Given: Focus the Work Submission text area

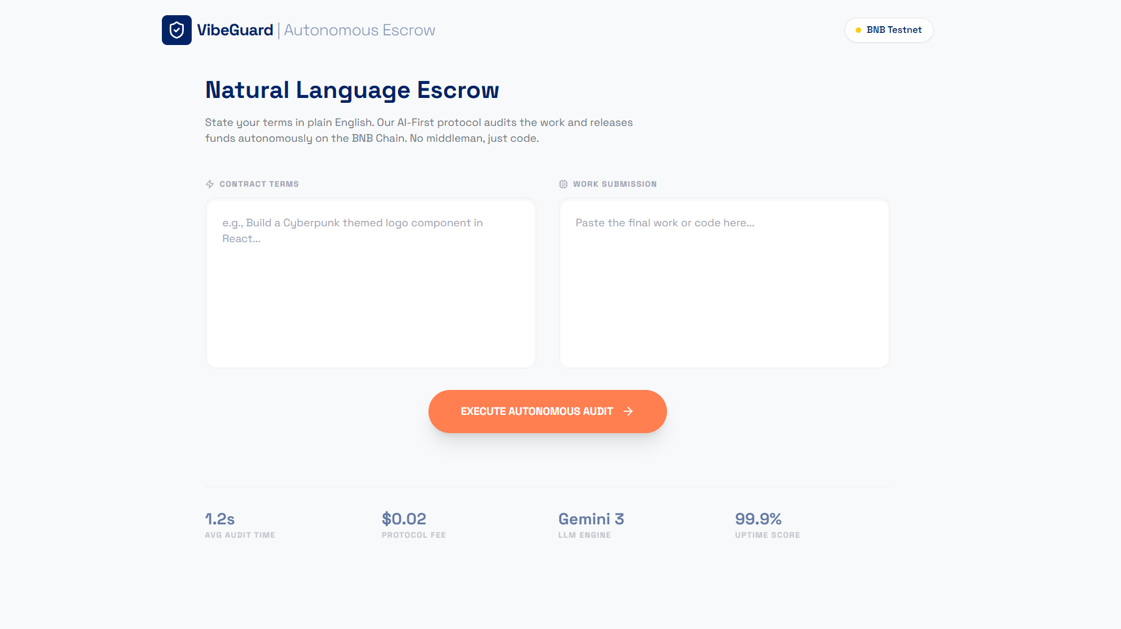Looking at the screenshot, I should click(724, 283).
